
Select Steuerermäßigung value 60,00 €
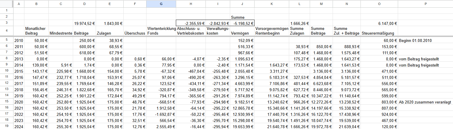(x=379, y=40)
